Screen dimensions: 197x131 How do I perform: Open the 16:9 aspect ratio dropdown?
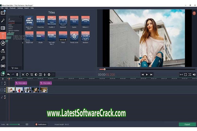[181, 75]
